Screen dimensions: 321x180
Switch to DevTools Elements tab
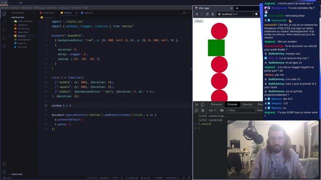(x=216, y=104)
